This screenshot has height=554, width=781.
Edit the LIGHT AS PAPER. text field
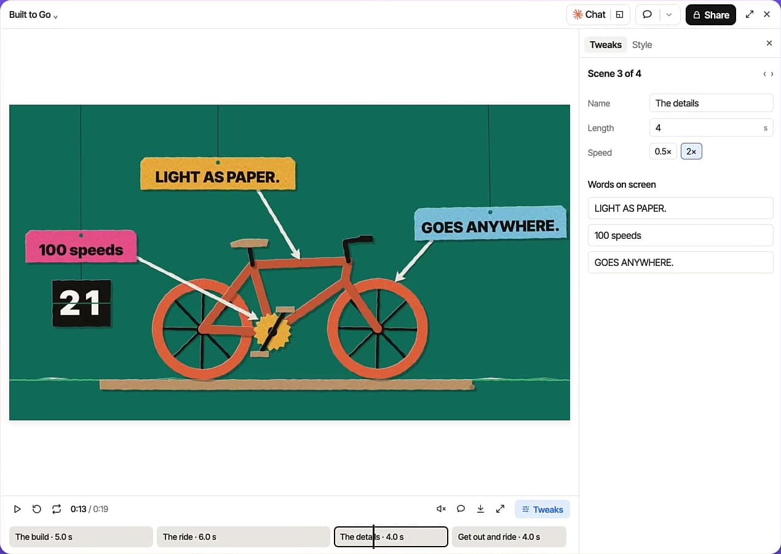[x=680, y=208]
